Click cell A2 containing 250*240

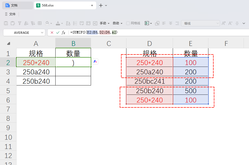(x=36, y=62)
